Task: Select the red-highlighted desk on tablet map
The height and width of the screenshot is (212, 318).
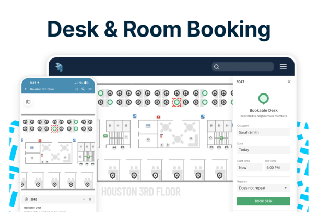Action: (x=176, y=102)
